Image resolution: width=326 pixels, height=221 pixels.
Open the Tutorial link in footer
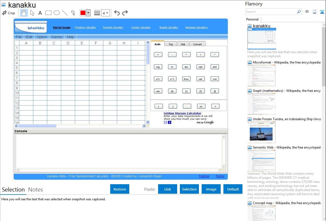204,176
